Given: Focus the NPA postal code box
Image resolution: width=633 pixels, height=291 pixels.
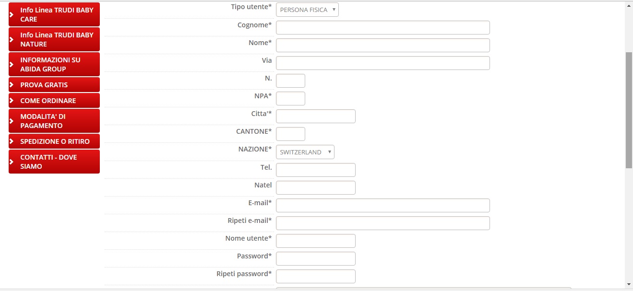Looking at the screenshot, I should tap(290, 99).
